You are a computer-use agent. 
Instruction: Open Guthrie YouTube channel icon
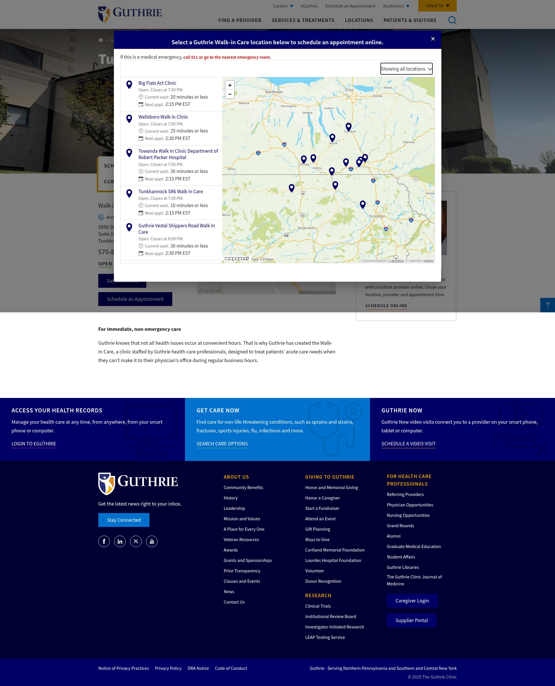[x=152, y=541]
